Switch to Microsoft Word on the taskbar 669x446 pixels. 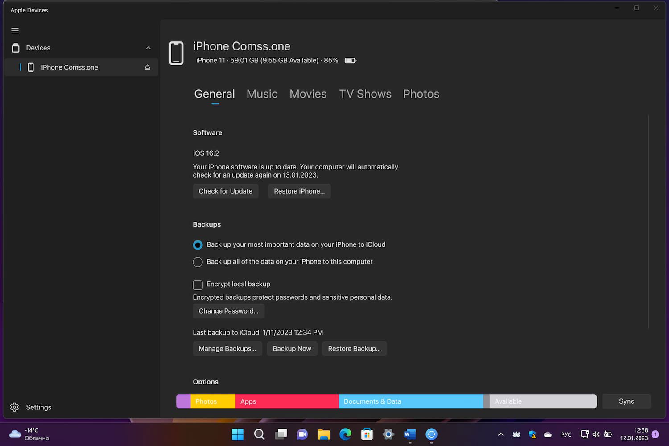pos(410,434)
